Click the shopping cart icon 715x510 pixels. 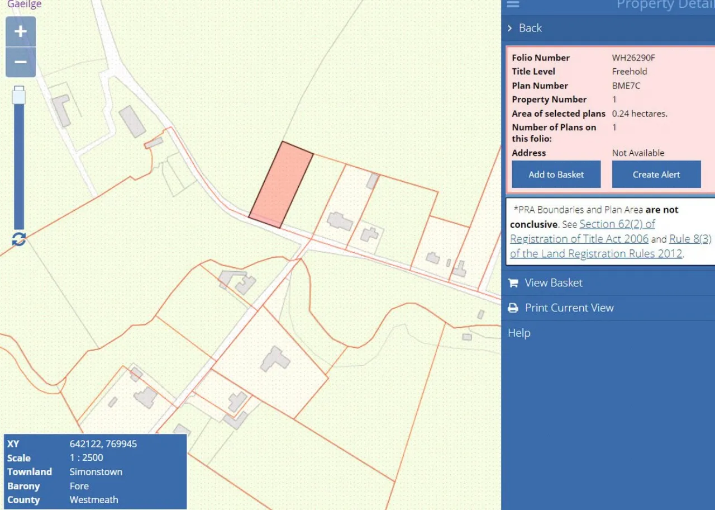pos(513,283)
